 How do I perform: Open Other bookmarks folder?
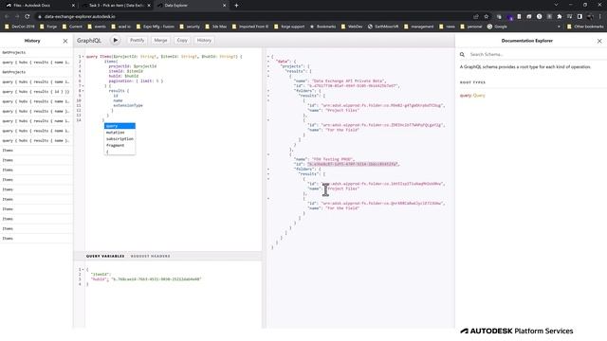point(585,27)
